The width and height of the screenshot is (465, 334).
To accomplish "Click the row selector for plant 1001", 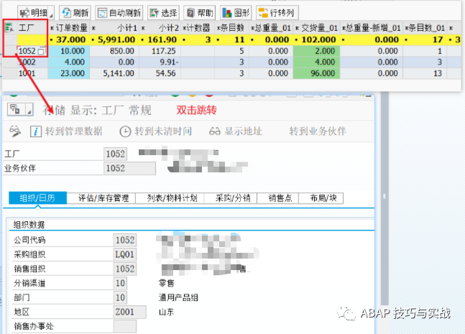I will coord(9,73).
